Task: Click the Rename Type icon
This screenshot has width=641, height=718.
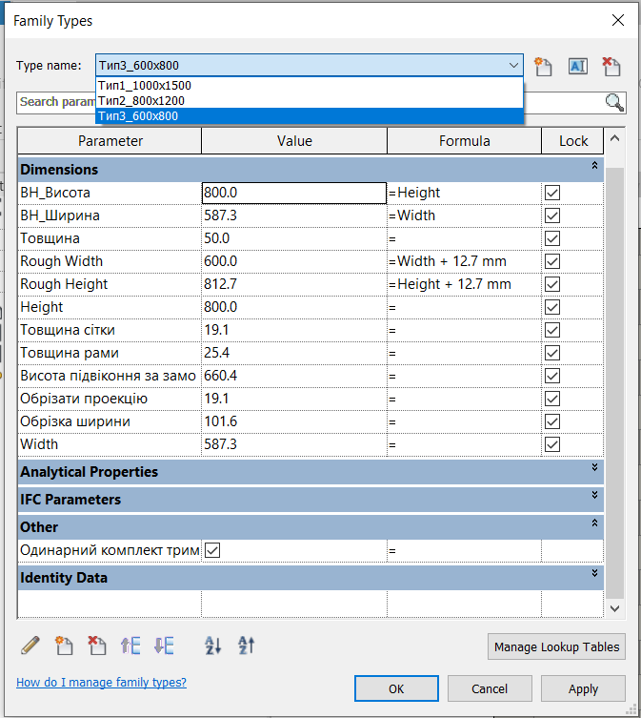Action: [x=577, y=66]
